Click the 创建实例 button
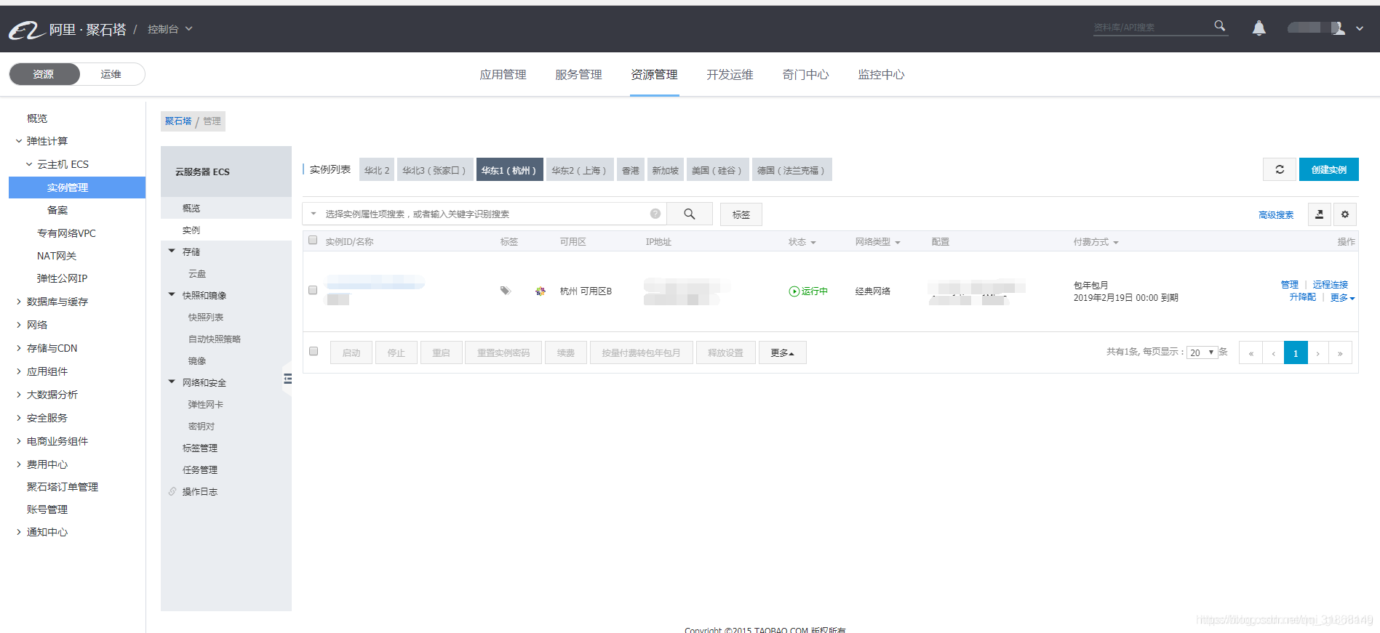Screen dimensions: 1380x633 pos(1328,169)
